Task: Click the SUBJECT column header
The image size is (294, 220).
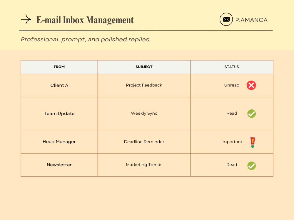Action: 144,67
